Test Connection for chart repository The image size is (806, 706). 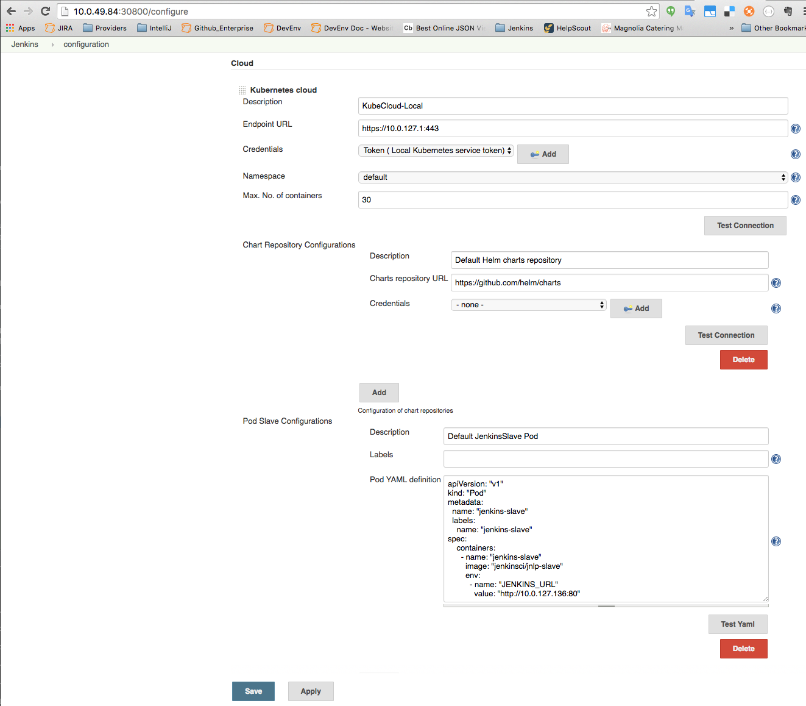[x=726, y=335]
